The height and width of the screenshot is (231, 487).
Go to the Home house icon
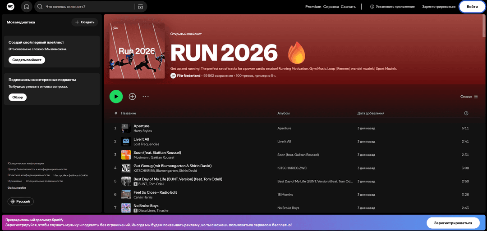[27, 6]
